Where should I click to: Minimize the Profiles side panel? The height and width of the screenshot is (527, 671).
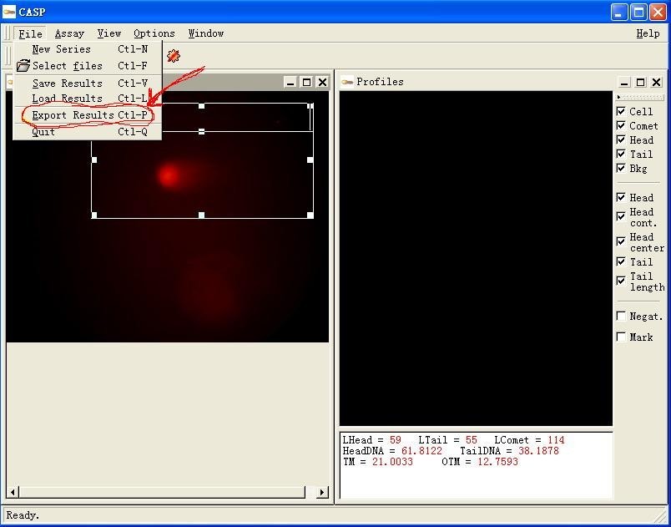(x=624, y=83)
